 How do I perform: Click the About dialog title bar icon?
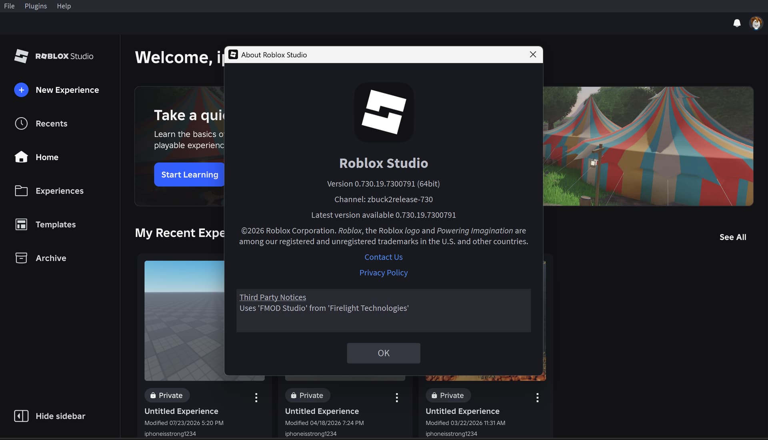tap(233, 54)
